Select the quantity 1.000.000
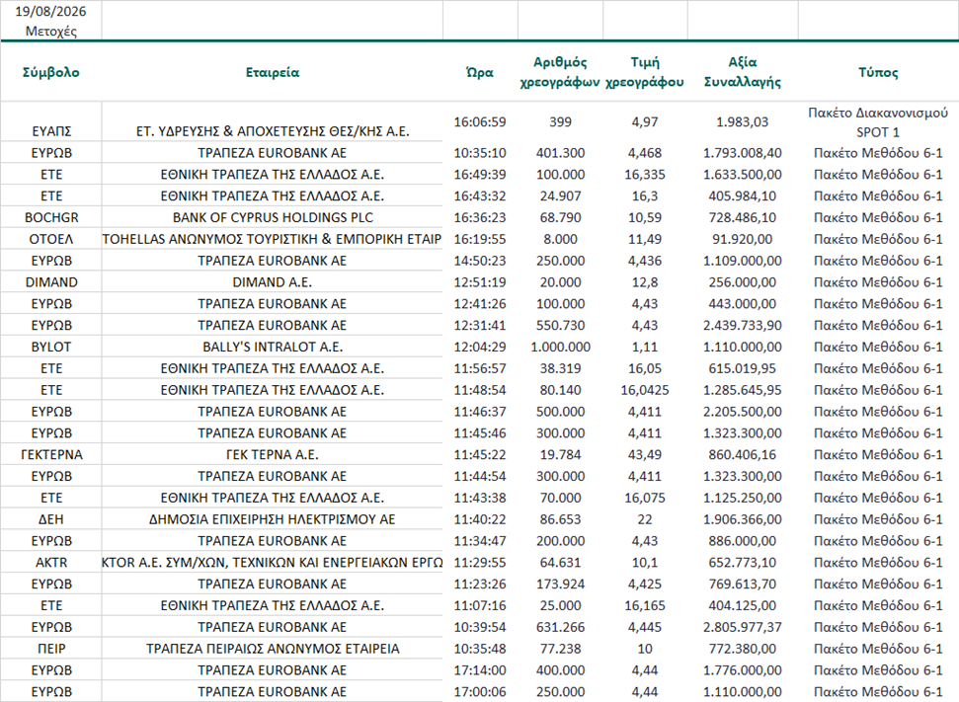The image size is (959, 702). click(560, 347)
